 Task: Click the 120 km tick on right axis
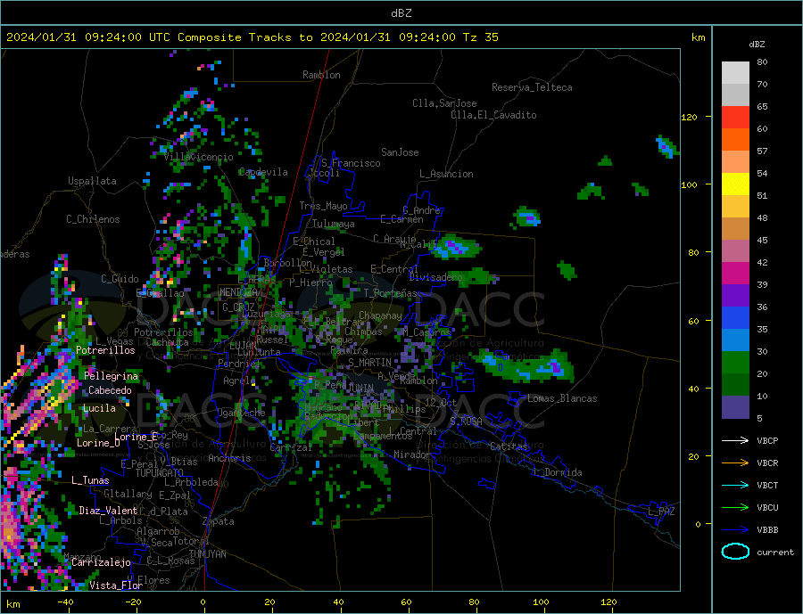[x=689, y=117]
